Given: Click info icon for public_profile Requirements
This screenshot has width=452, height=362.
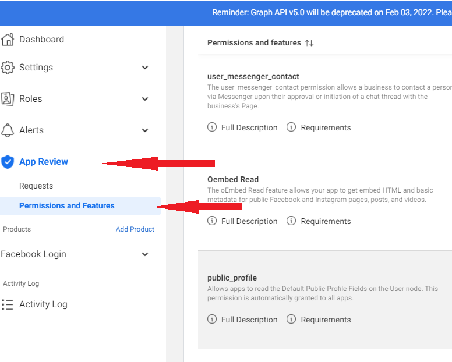Looking at the screenshot, I should pos(291,319).
